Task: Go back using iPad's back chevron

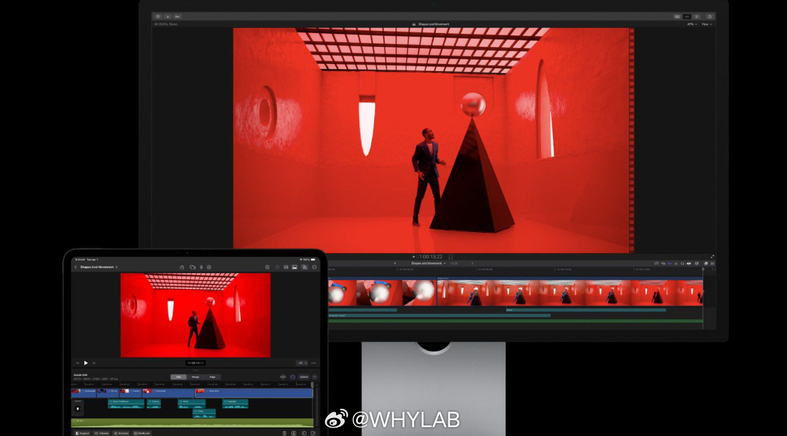Action: click(75, 267)
